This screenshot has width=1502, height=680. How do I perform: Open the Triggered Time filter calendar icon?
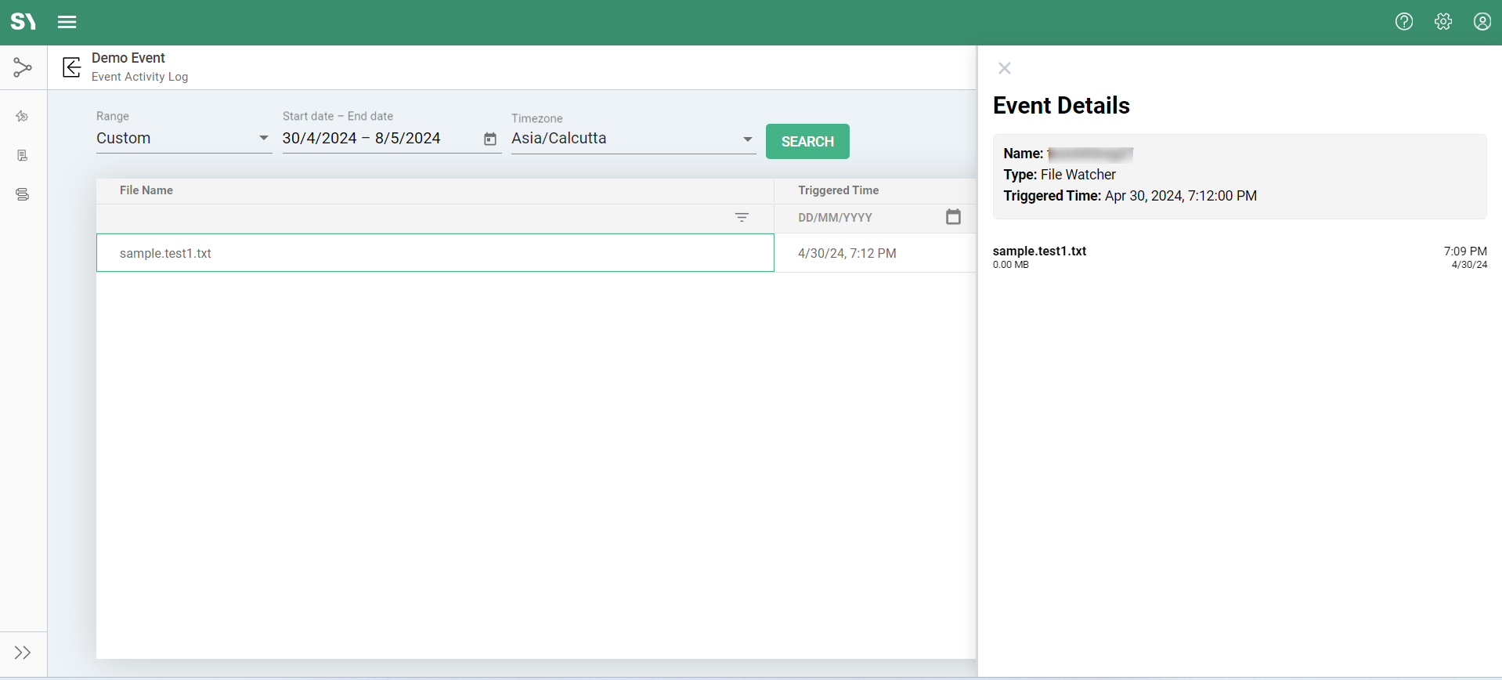tap(953, 217)
